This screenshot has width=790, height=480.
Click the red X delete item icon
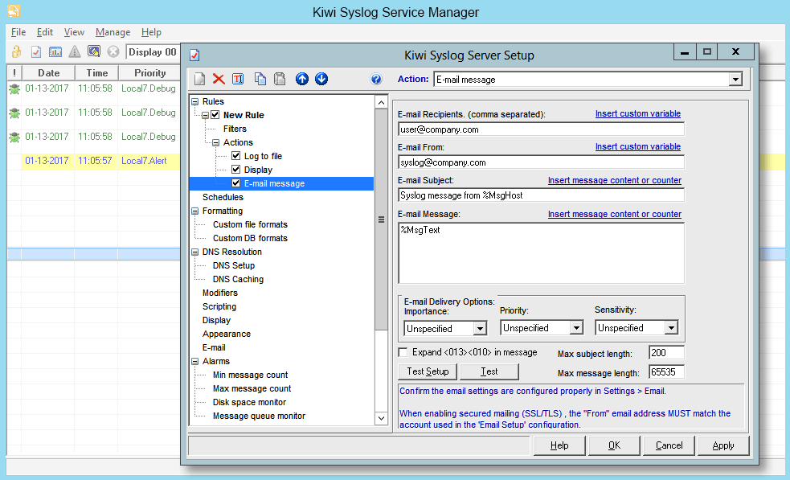(219, 79)
